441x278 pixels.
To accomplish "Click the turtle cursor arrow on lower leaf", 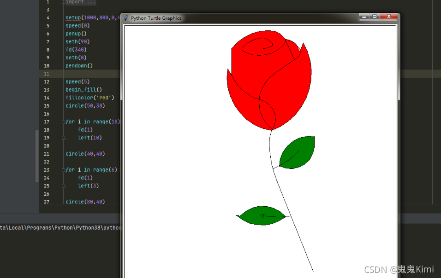I will pyautogui.click(x=262, y=216).
